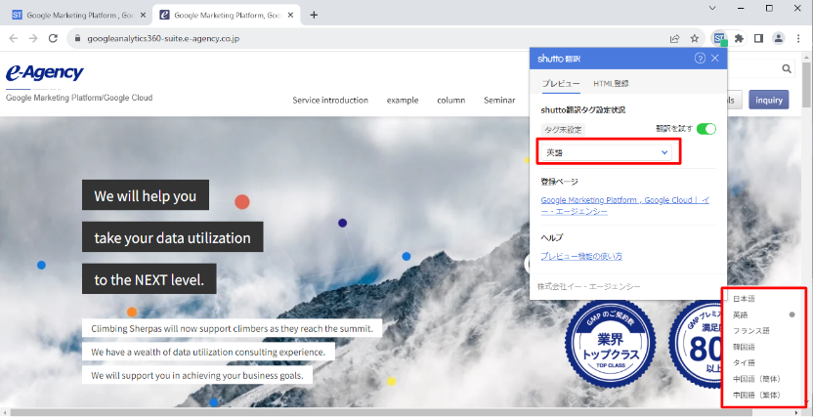The image size is (813, 418).
Task: Click the share page icon in address bar
Action: [x=674, y=38]
